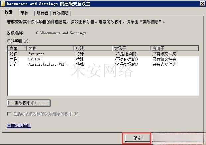Click 特殊 in the Administrators row
The image size is (206, 145).
[80, 64]
